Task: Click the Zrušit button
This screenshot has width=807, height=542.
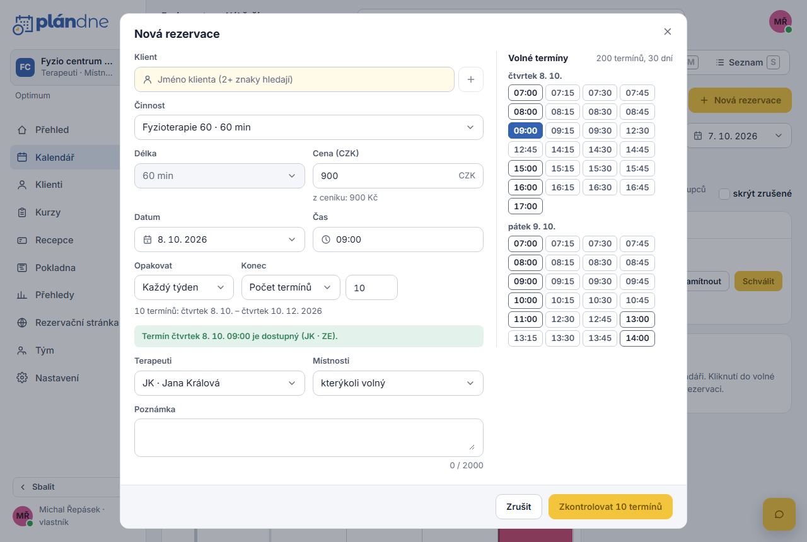Action: tap(519, 507)
